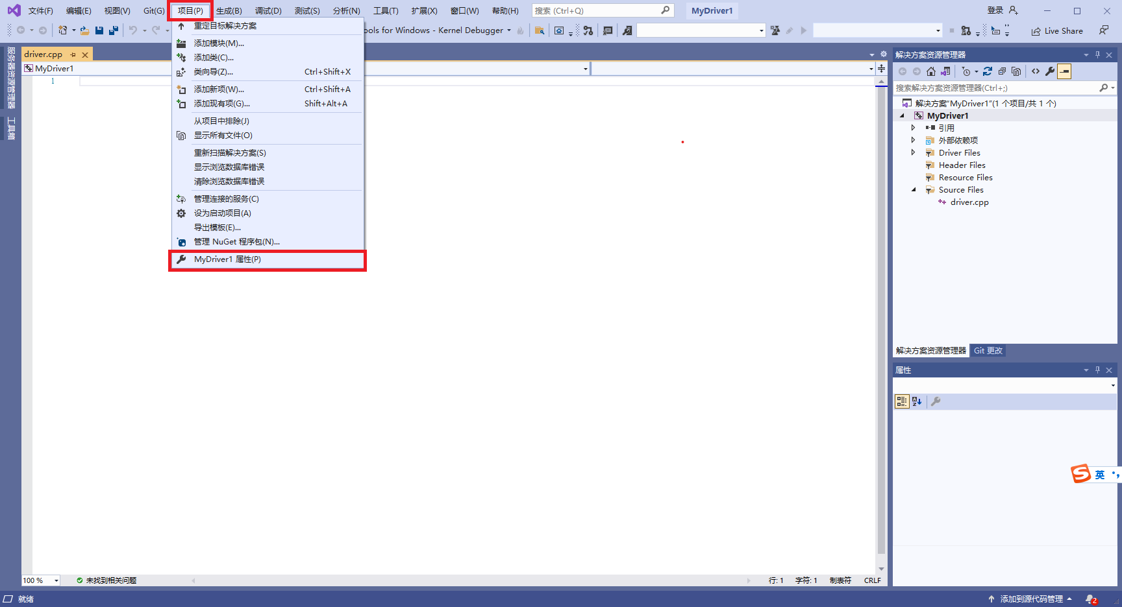Click the Home icon in Solution Explorer
This screenshot has height=607, width=1122.
[931, 71]
